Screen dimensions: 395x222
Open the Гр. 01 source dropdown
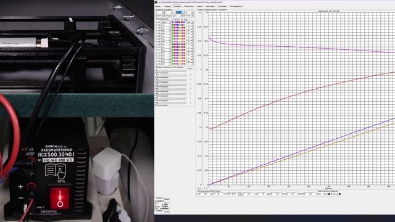(166, 22)
